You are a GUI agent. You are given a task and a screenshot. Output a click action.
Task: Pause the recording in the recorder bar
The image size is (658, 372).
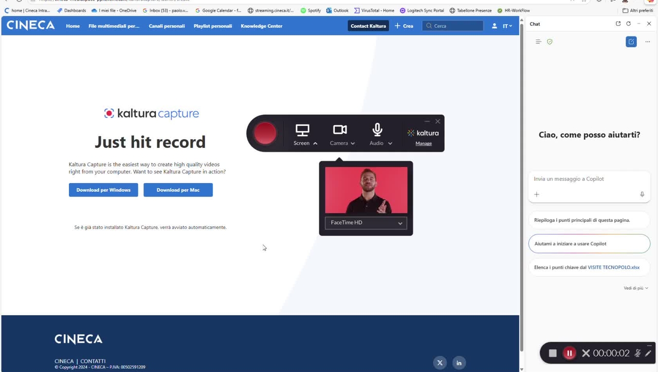569,353
